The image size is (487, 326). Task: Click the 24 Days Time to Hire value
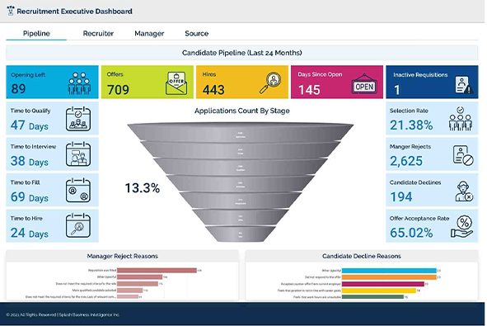pos(30,233)
